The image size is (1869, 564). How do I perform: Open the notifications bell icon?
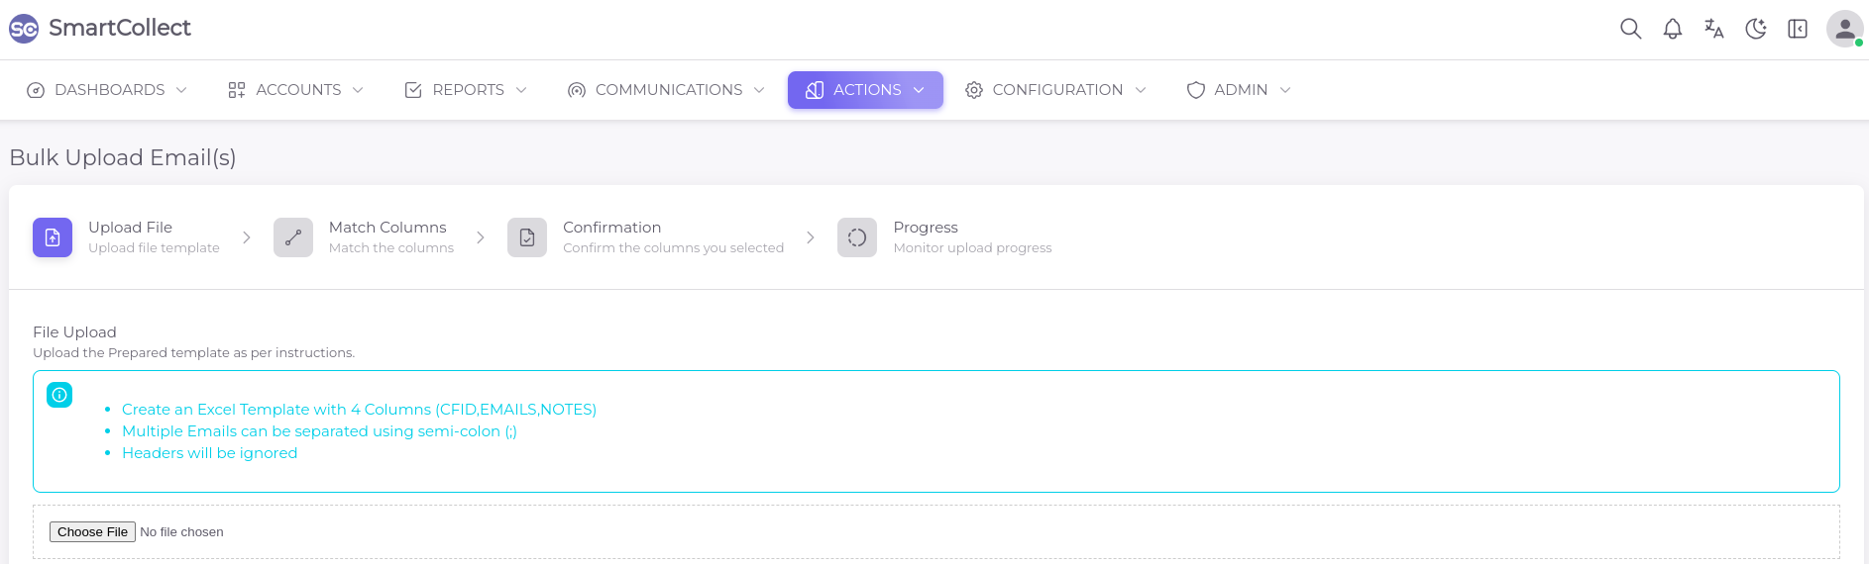pos(1672,29)
